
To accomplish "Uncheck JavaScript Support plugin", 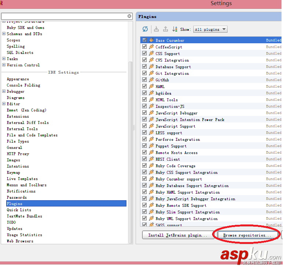I will [144, 126].
